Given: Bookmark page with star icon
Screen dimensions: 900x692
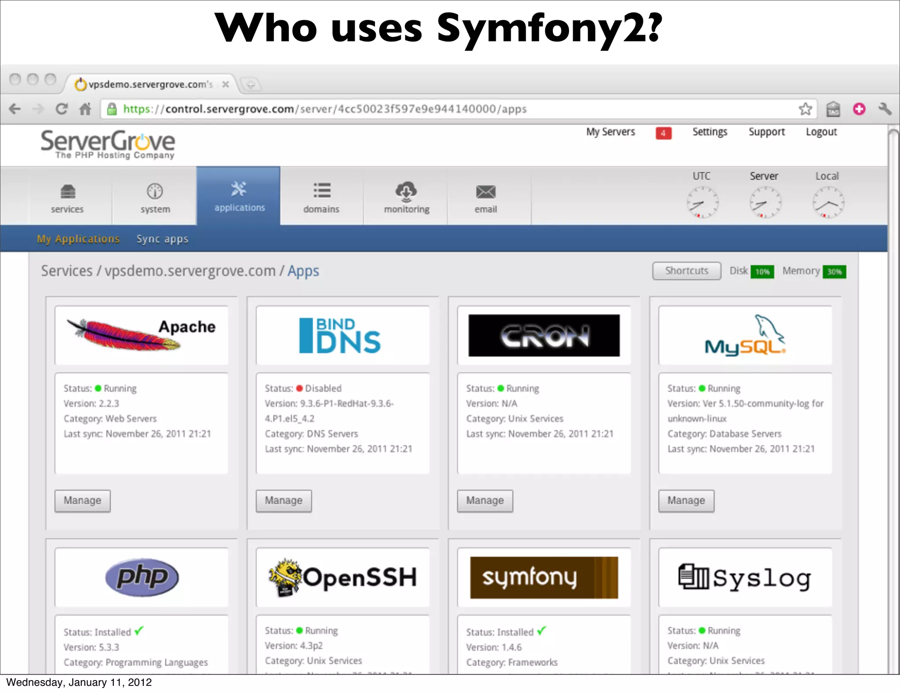Looking at the screenshot, I should tap(805, 109).
